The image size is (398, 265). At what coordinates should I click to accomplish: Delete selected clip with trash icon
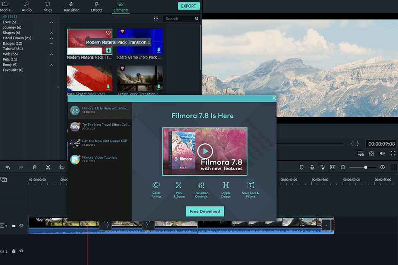pos(35,167)
